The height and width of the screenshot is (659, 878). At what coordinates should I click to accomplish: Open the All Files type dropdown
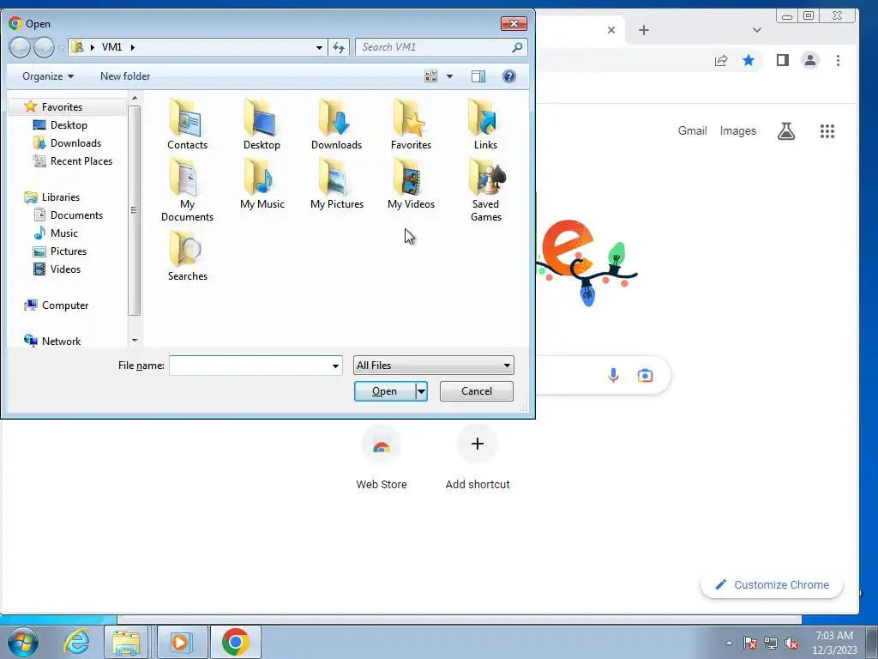(433, 366)
